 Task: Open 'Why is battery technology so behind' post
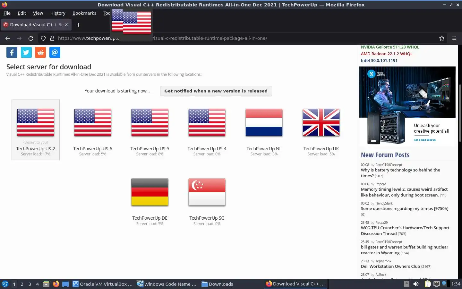coord(400,173)
